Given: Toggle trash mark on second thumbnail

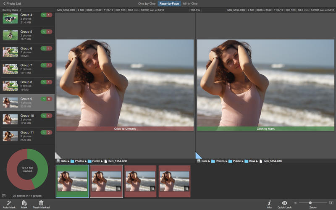Looking at the screenshot, I should tap(118, 189).
